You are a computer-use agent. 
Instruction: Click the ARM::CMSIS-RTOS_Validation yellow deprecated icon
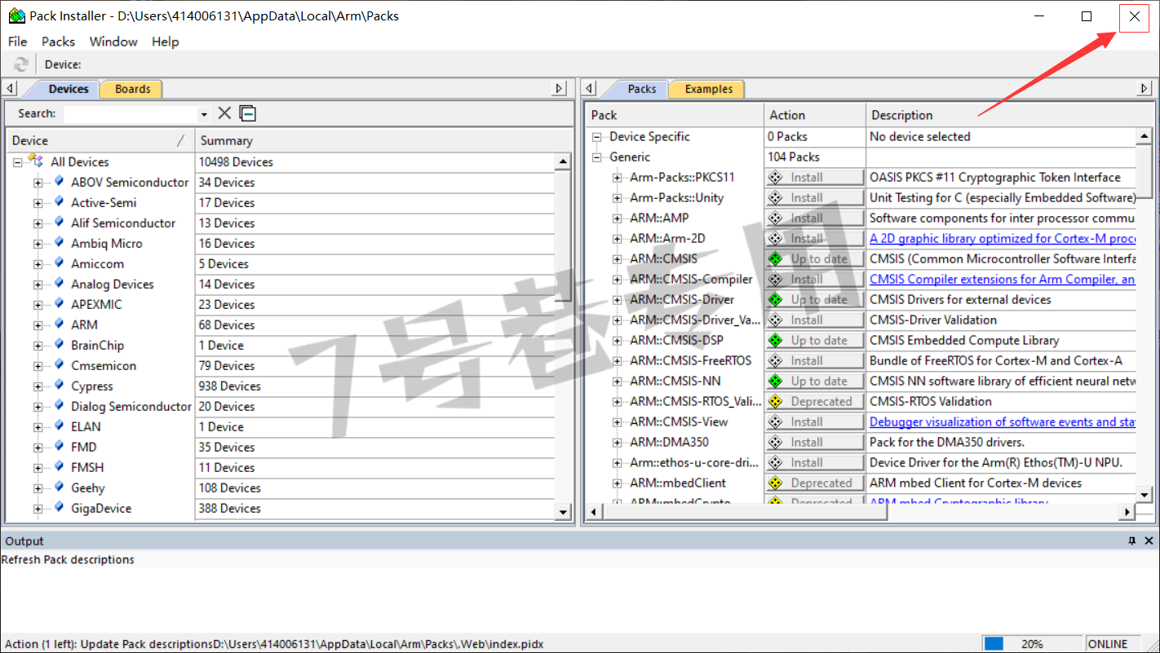(x=776, y=401)
